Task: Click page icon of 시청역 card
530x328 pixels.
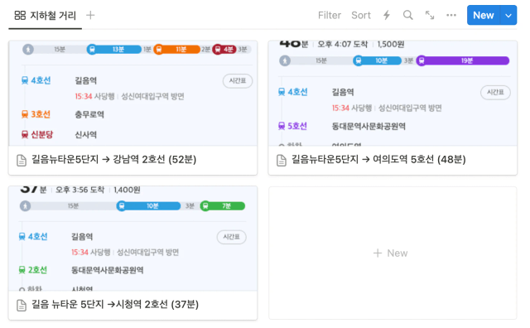Action: 22,306
